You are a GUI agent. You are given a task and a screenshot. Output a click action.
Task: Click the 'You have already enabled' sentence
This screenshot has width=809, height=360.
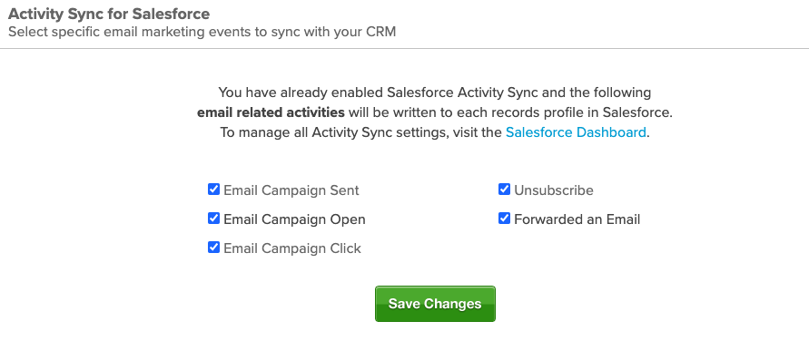pyautogui.click(x=434, y=92)
